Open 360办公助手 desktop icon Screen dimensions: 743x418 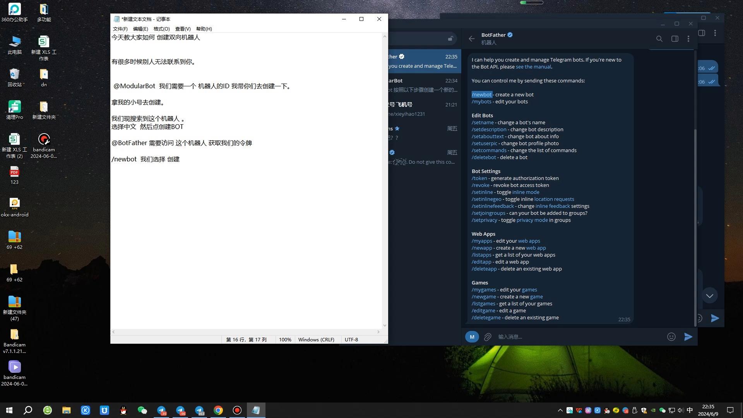[x=15, y=12]
